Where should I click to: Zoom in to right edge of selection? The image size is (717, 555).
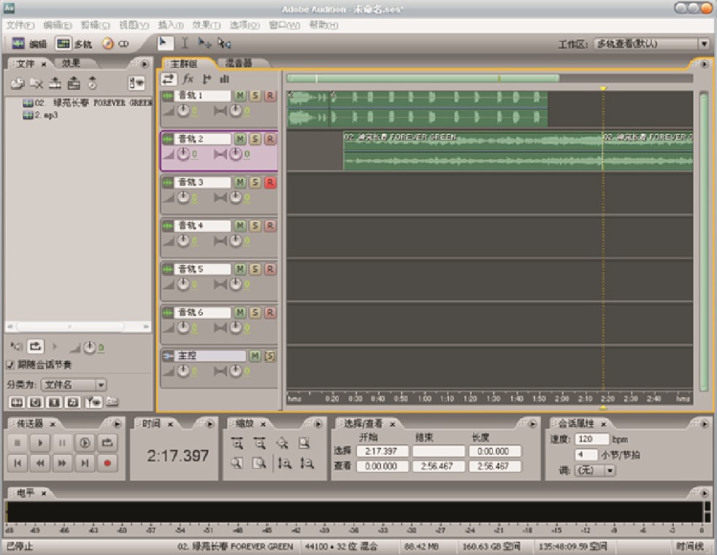click(259, 463)
